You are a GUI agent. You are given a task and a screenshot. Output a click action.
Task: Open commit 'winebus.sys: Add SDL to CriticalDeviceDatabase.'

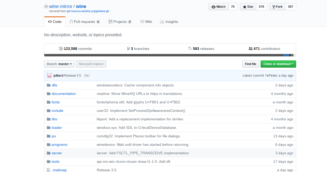[x=137, y=127]
